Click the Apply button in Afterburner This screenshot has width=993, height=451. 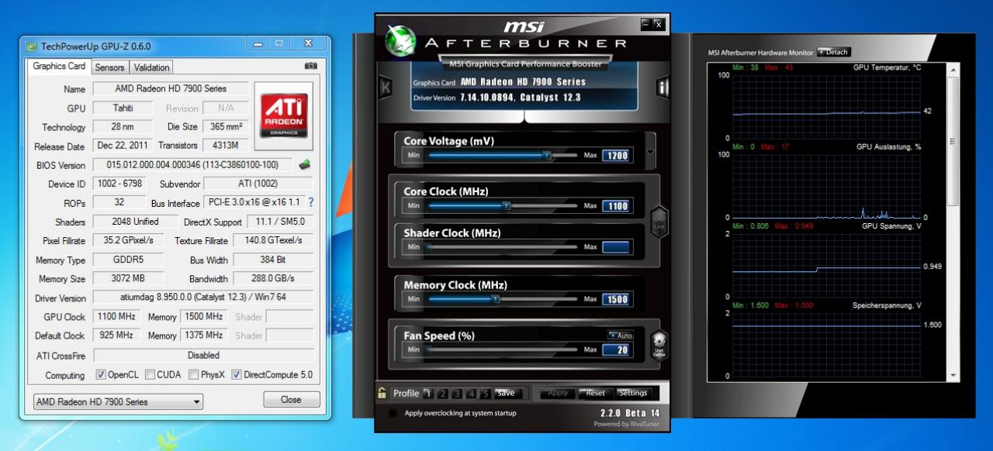559,393
